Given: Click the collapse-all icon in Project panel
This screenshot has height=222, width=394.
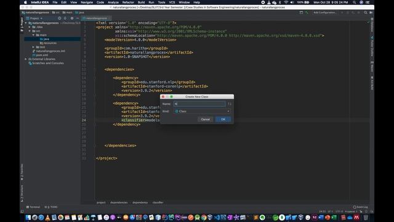Looking at the screenshot, I should point(65,18).
